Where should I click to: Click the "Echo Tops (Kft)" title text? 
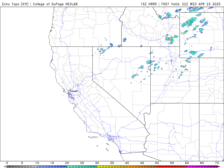pos(15,4)
